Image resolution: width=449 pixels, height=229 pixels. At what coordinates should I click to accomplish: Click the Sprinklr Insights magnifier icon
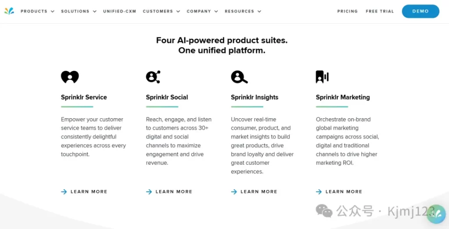pyautogui.click(x=239, y=77)
